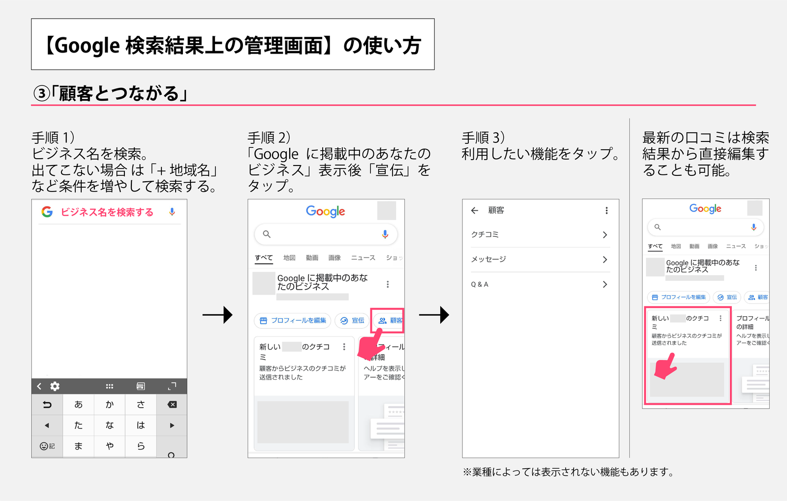Tap the 顧客 chip in the rightmost phone screen
The height and width of the screenshot is (501, 787).
(x=757, y=297)
